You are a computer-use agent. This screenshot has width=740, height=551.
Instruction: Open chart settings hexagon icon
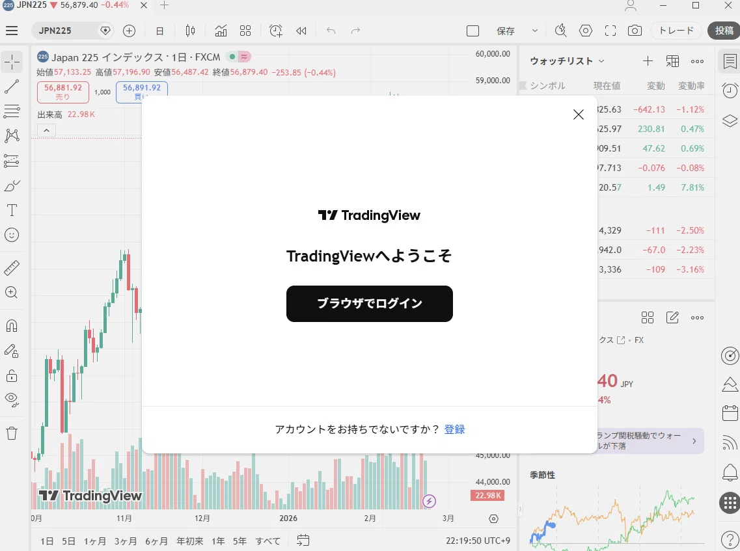coord(586,31)
